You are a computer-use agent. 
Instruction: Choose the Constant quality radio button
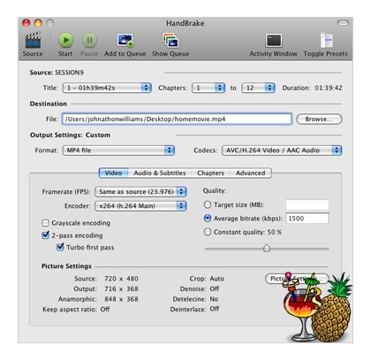(x=208, y=232)
